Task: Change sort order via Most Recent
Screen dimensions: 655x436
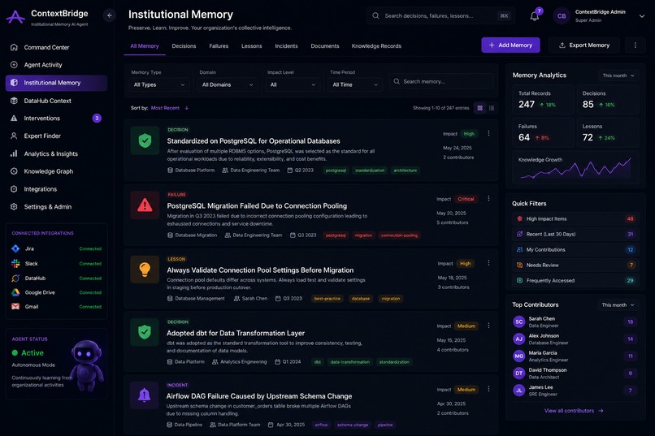Action: pyautogui.click(x=170, y=108)
